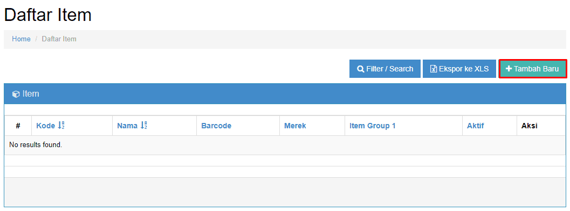Click the Aktif column header
The height and width of the screenshot is (211, 570).
click(x=476, y=126)
